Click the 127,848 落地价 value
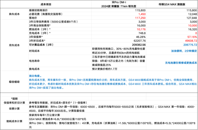198x130 pixels. click(192, 18)
